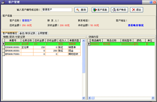Click detail panel scroll right arrow

click(x=153, y=98)
